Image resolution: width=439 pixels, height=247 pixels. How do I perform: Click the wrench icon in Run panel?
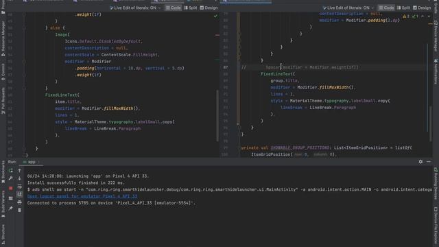pos(11,178)
